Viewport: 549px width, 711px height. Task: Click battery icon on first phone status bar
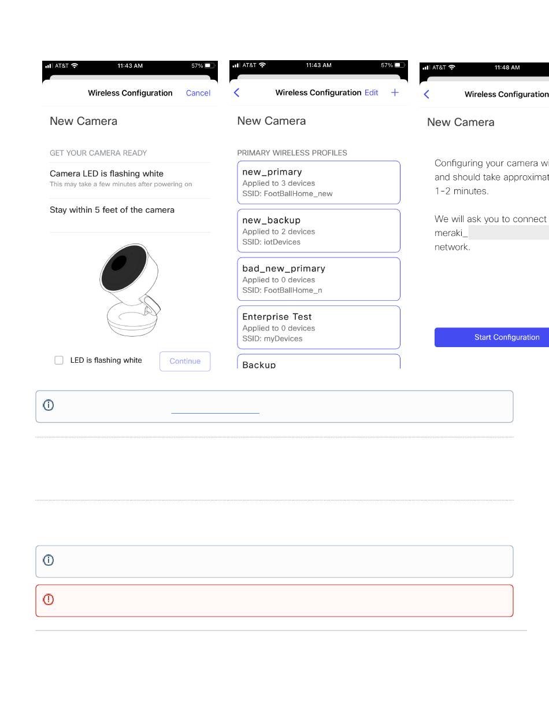(209, 66)
